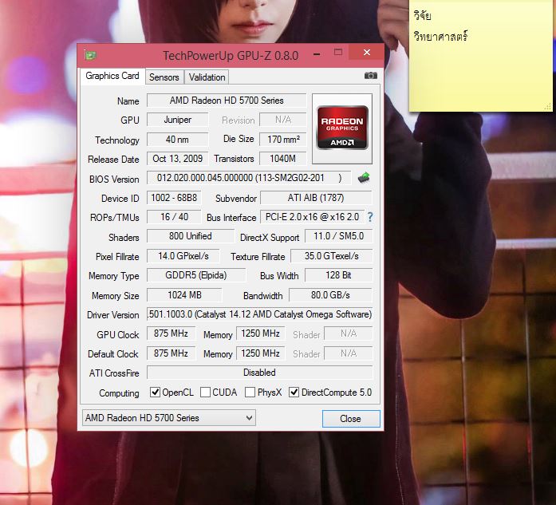The image size is (556, 505).
Task: Toggle the OpenCL checkbox
Action: tap(155, 392)
